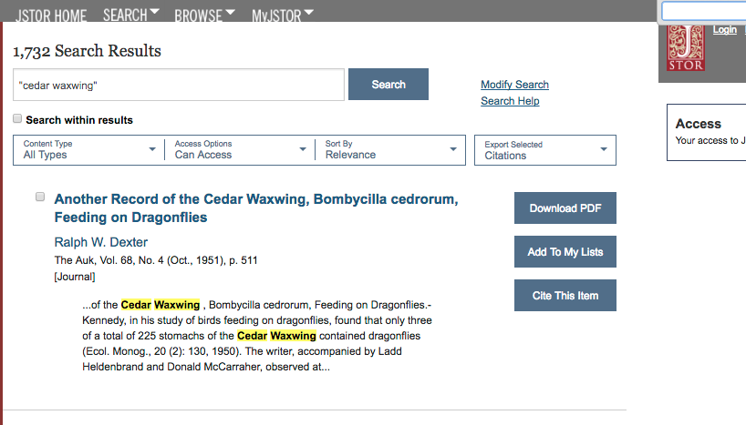Click the The Auk, Vol. 68 citation text
The height and width of the screenshot is (425, 746).
point(156,260)
